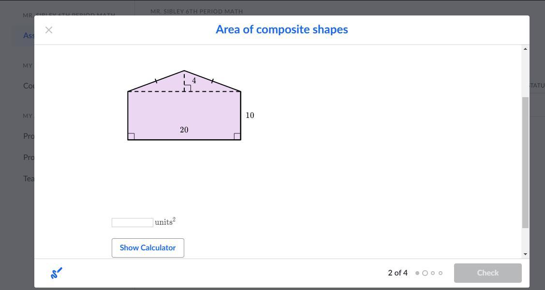
Task: Click the 'Area of composite shapes' title
Action: pos(282,29)
